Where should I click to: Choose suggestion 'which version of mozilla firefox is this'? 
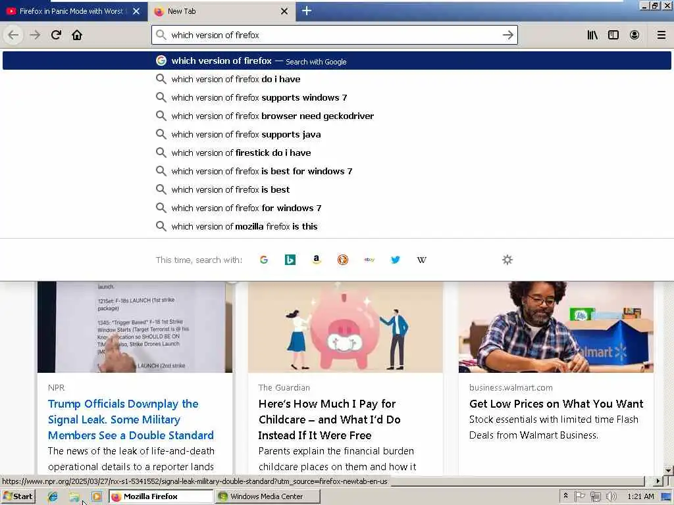tap(336, 226)
